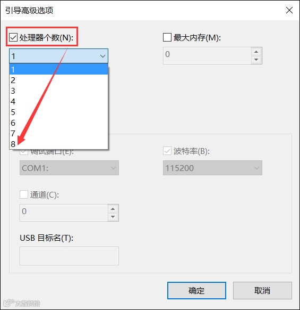Pick 2 in the processor count list
The width and height of the screenshot is (300, 310).
[x=58, y=80]
